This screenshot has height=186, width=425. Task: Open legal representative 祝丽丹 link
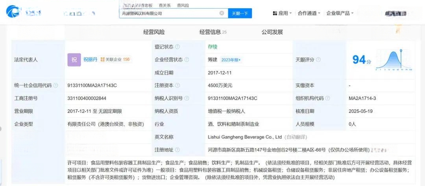coord(90,60)
